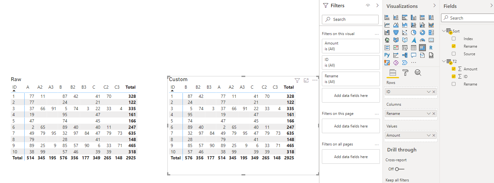Remove Rename from the Columns well
This screenshot has height=183, width=494.
pyautogui.click(x=434, y=114)
